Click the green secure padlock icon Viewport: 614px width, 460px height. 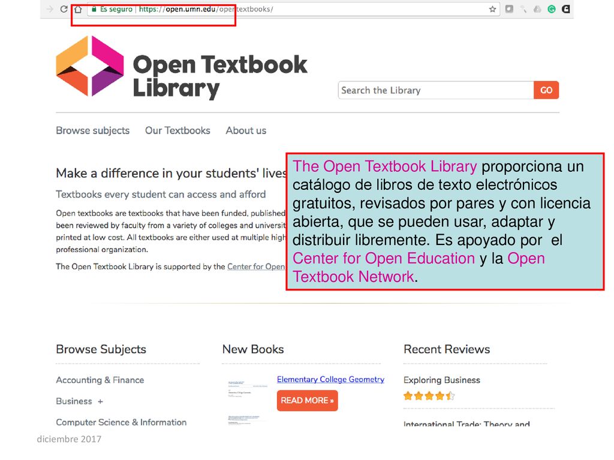point(94,9)
